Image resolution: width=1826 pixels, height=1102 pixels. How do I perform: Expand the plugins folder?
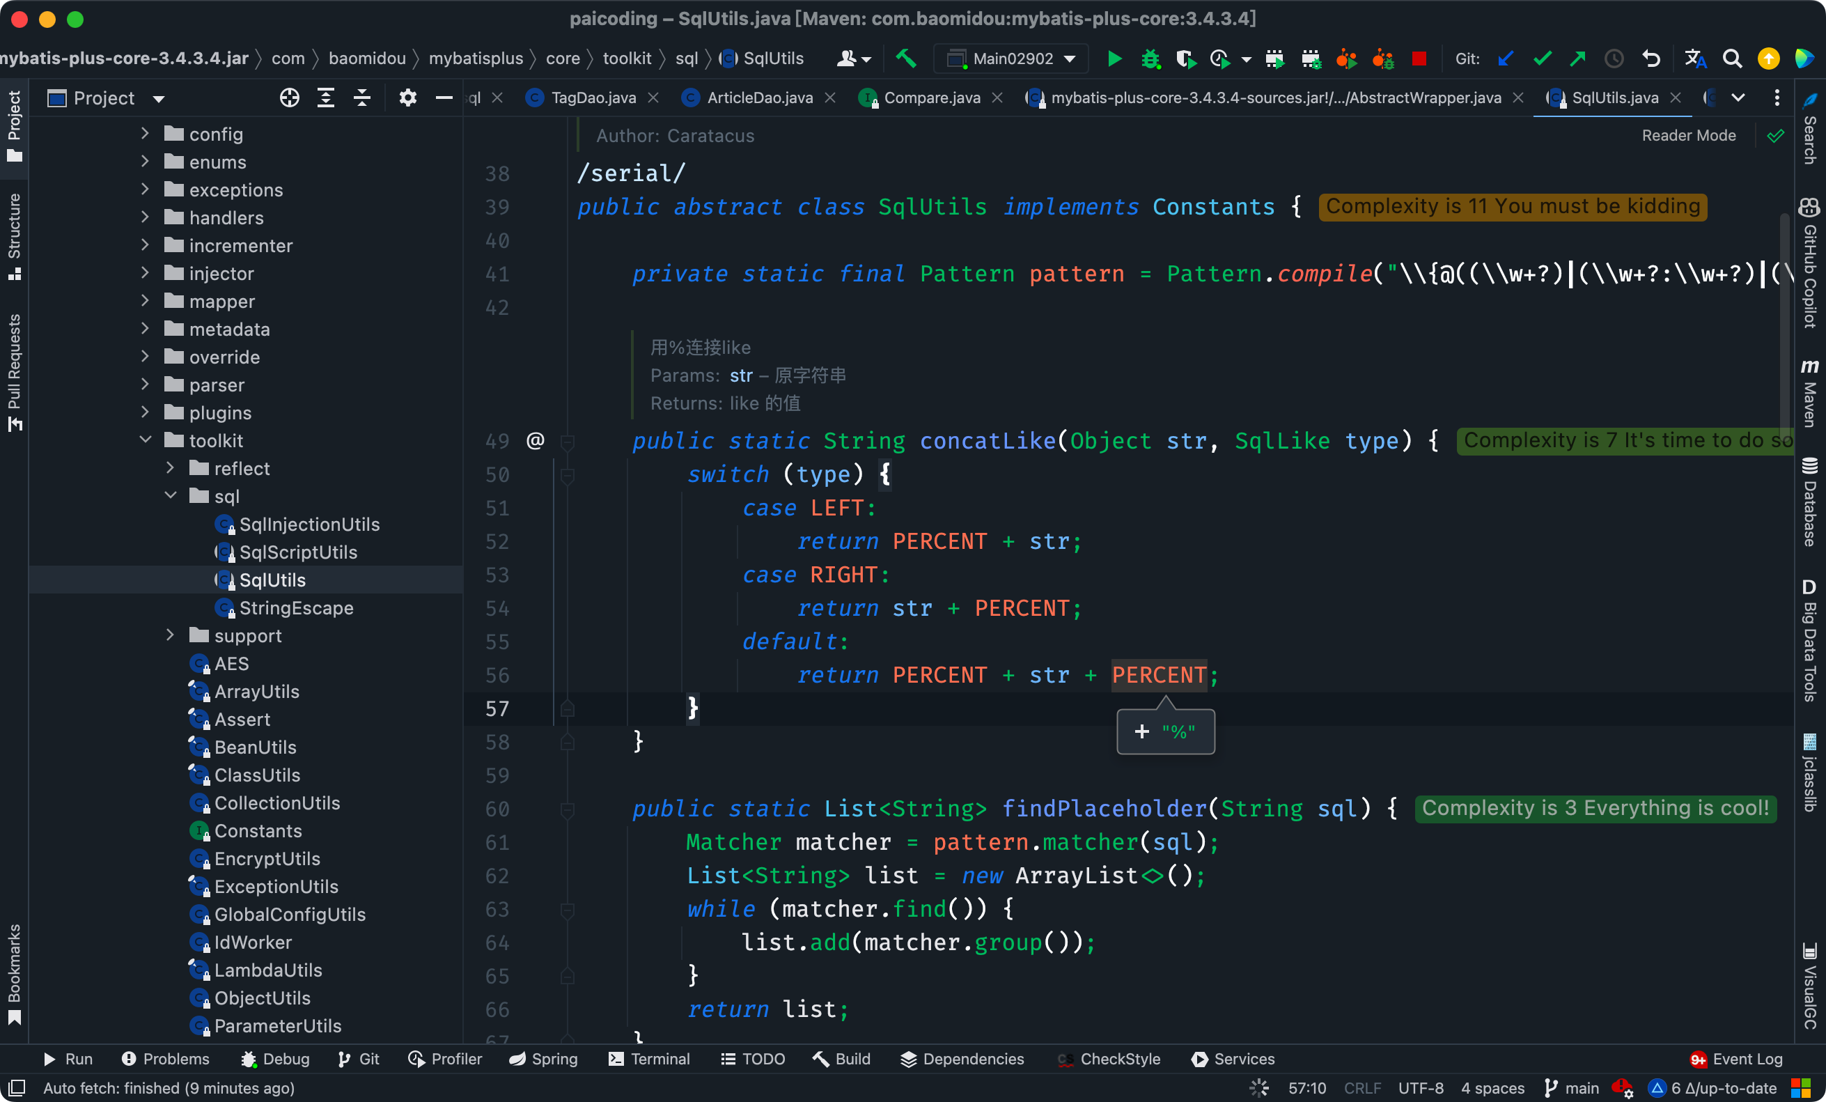click(x=146, y=413)
